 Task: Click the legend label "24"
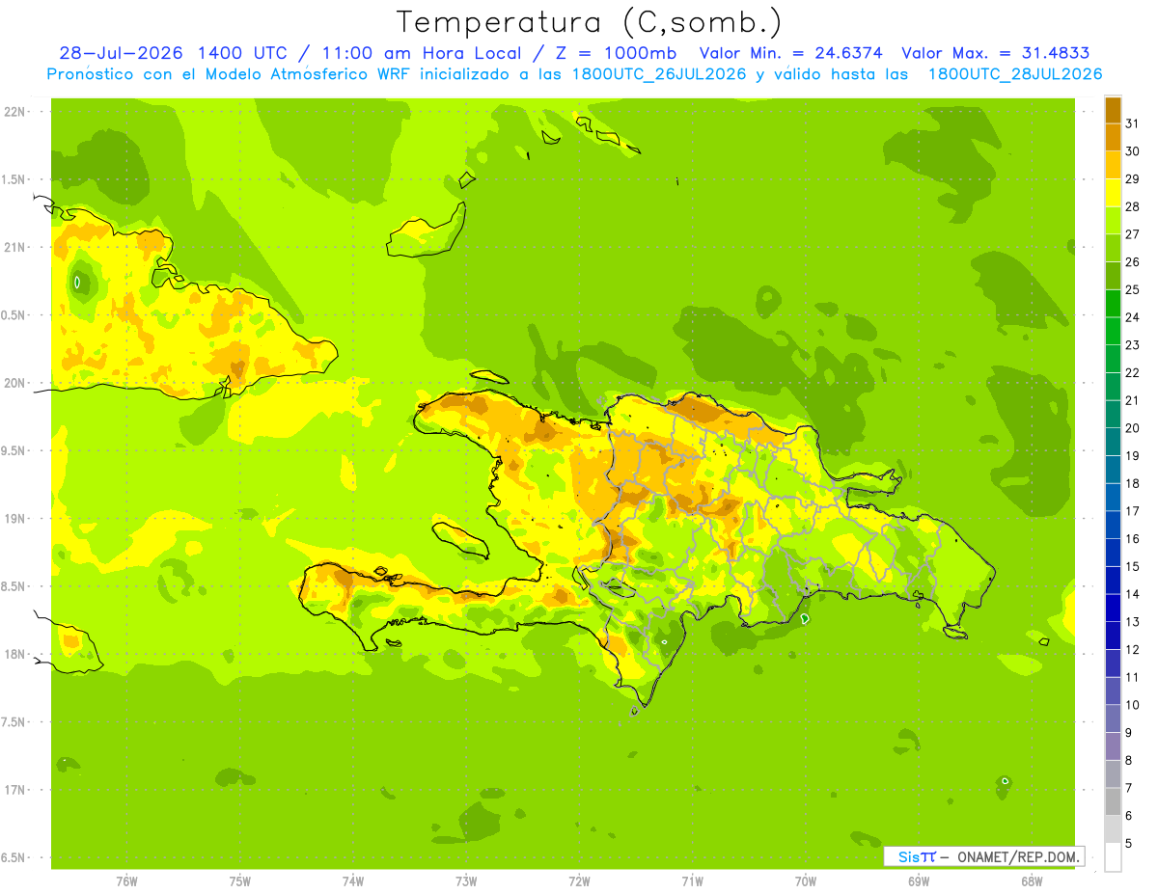coord(1132,317)
